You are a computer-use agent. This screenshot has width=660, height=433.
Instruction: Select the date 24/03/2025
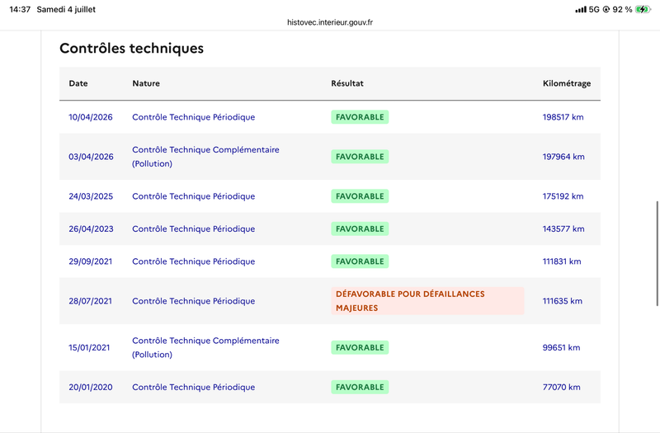(x=91, y=196)
